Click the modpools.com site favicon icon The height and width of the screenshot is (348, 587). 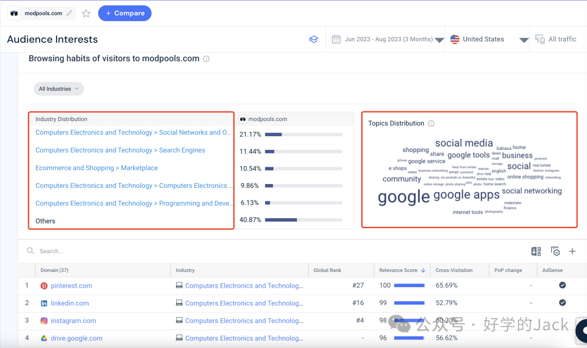point(14,13)
